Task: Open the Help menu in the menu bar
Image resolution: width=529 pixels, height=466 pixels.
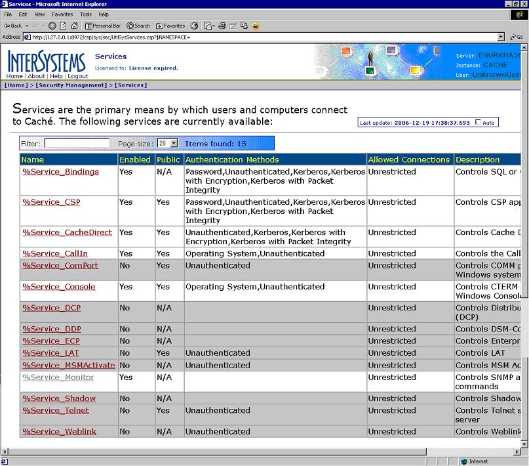Action: tap(104, 14)
